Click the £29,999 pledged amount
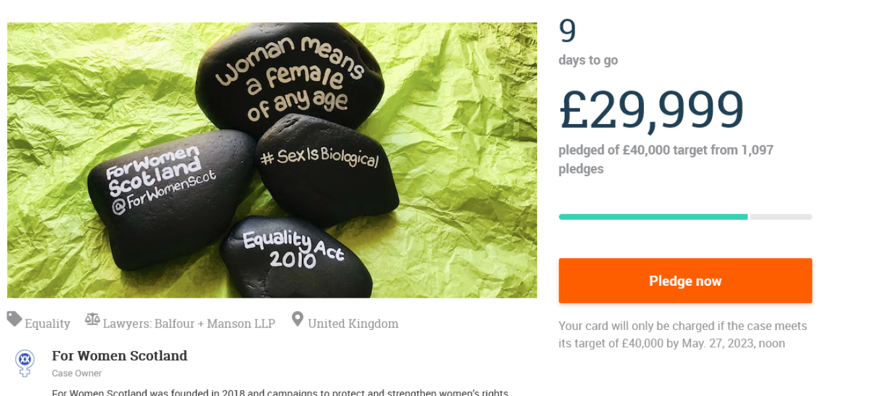This screenshot has width=895, height=396. (x=651, y=110)
